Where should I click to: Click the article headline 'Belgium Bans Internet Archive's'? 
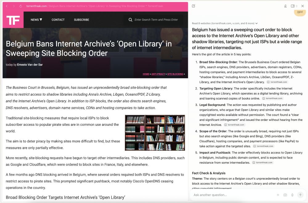(89, 49)
